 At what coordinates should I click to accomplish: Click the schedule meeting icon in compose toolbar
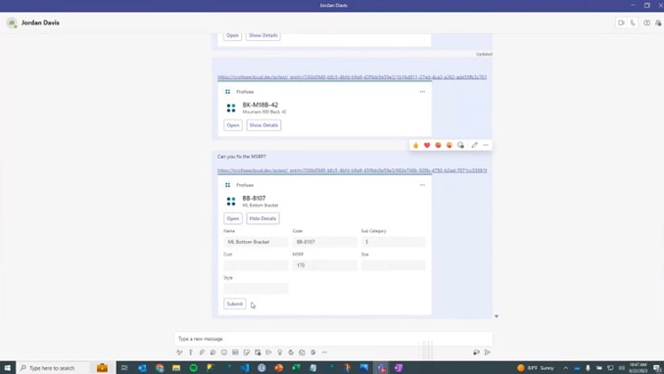pyautogui.click(x=258, y=352)
